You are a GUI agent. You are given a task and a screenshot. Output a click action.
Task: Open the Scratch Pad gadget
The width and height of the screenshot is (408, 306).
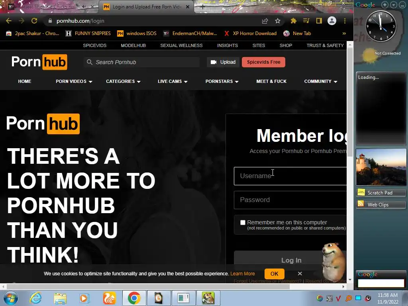click(x=381, y=193)
